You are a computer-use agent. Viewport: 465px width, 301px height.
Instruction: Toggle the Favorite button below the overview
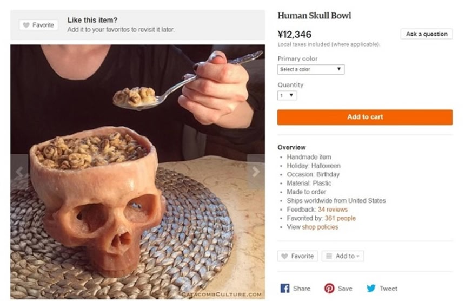pyautogui.click(x=297, y=256)
